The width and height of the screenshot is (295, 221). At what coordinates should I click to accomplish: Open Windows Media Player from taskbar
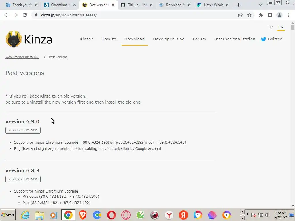pos(54,215)
